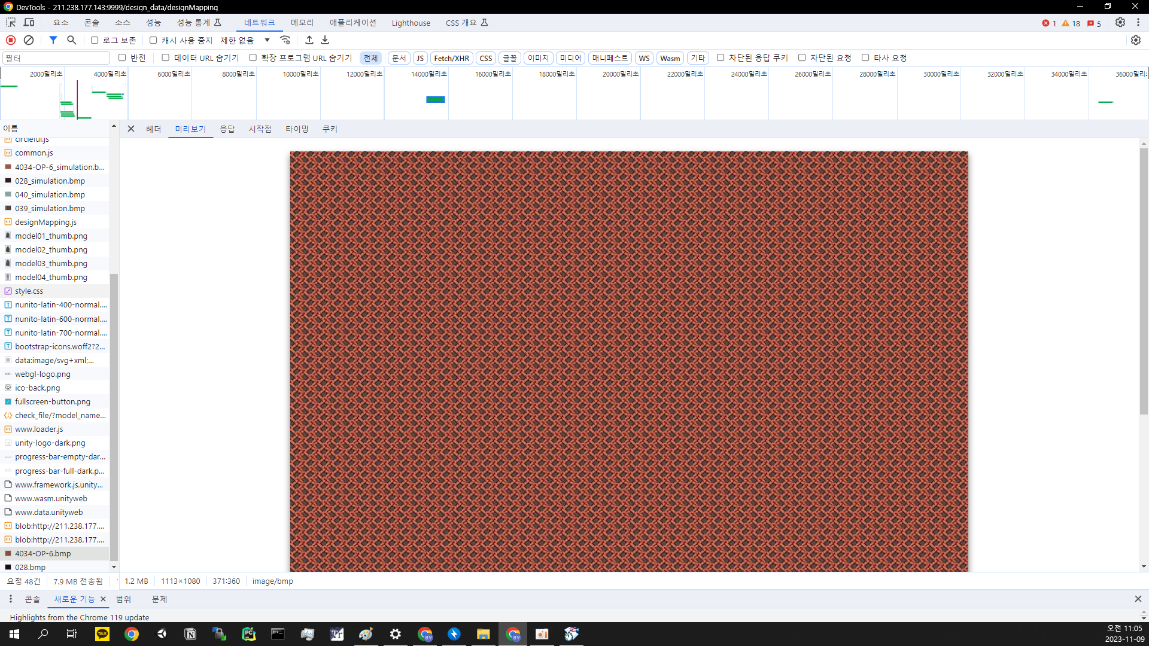Open network search magnifier icon
The image size is (1149, 646).
point(72,40)
